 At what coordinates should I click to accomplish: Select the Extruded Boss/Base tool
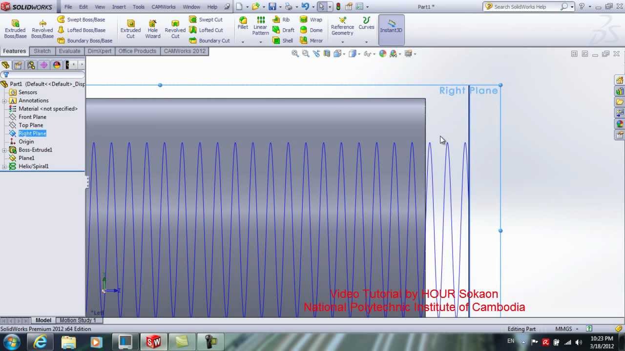[15, 29]
